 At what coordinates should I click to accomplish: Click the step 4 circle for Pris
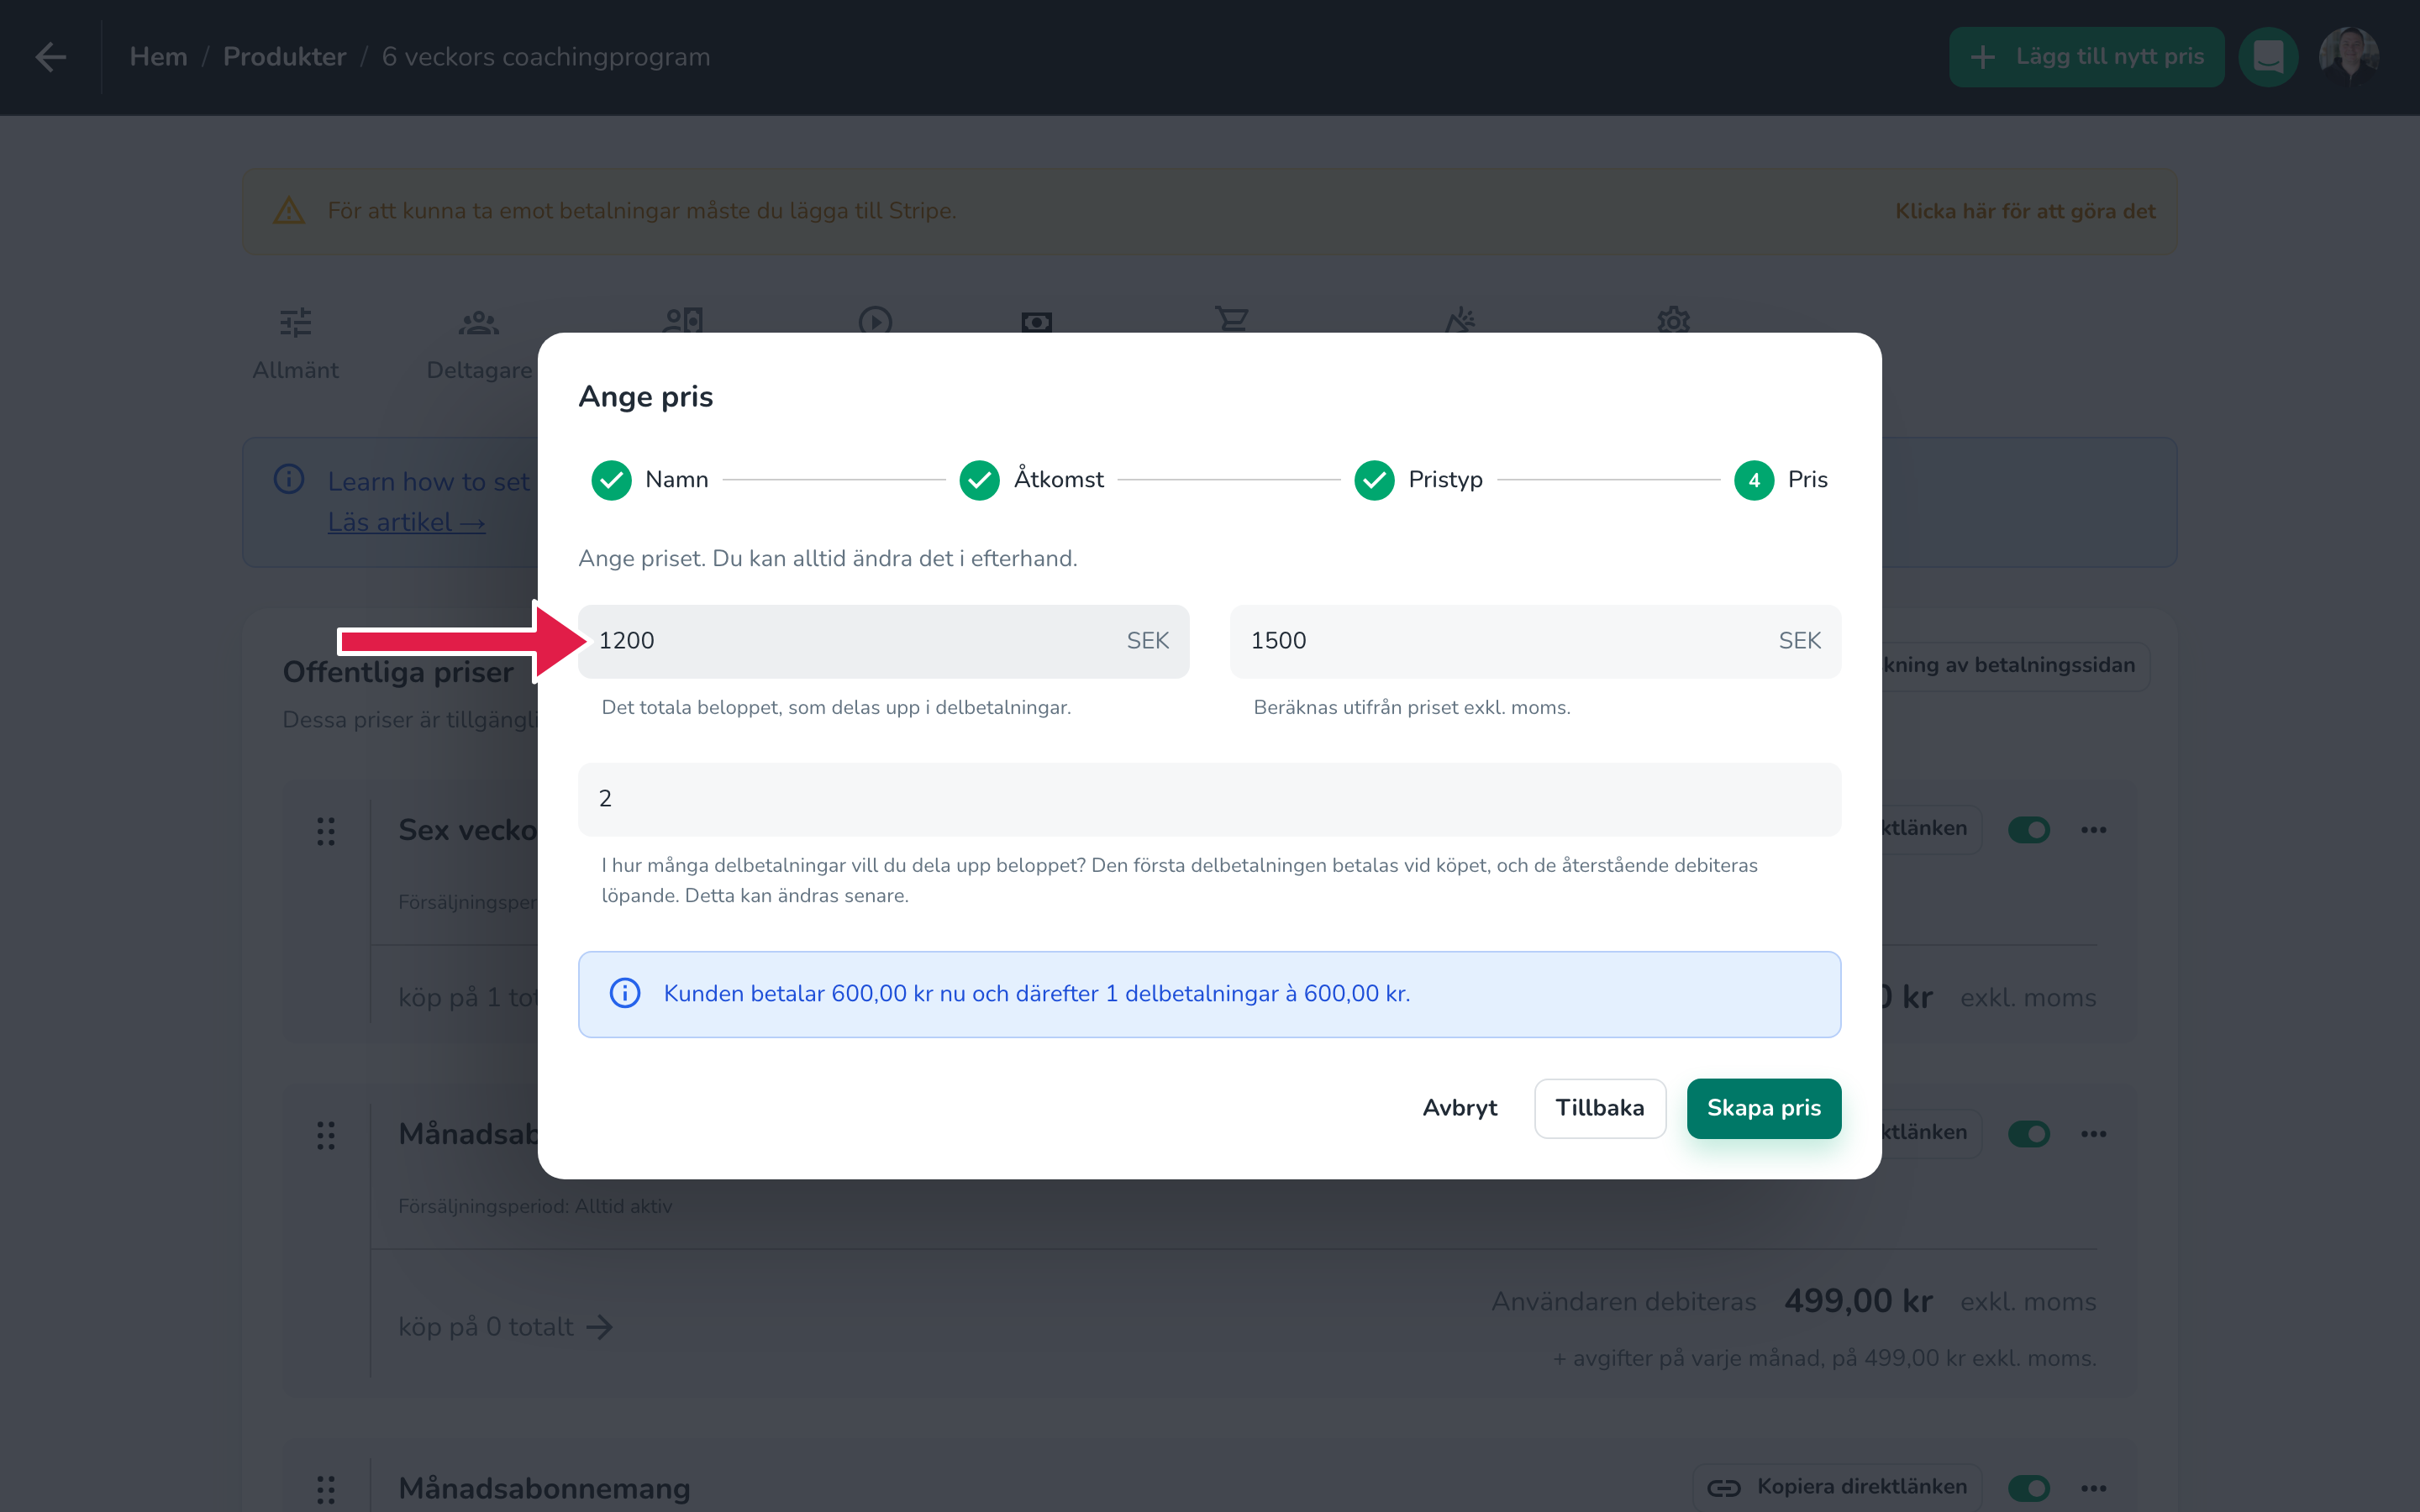(x=1754, y=480)
